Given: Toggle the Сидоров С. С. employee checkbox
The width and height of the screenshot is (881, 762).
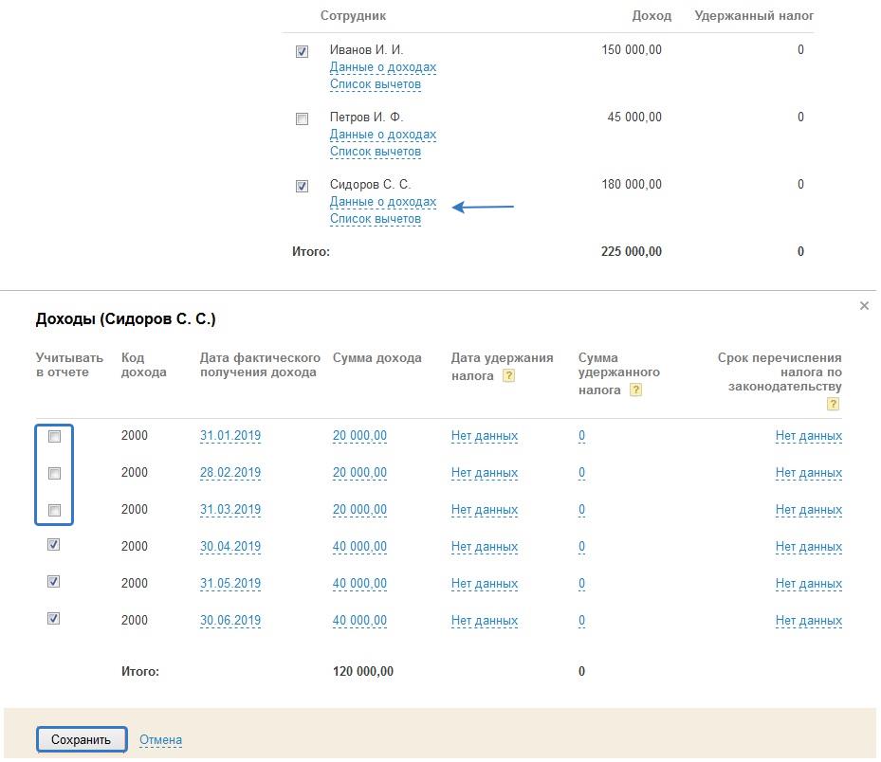Looking at the screenshot, I should [x=302, y=187].
